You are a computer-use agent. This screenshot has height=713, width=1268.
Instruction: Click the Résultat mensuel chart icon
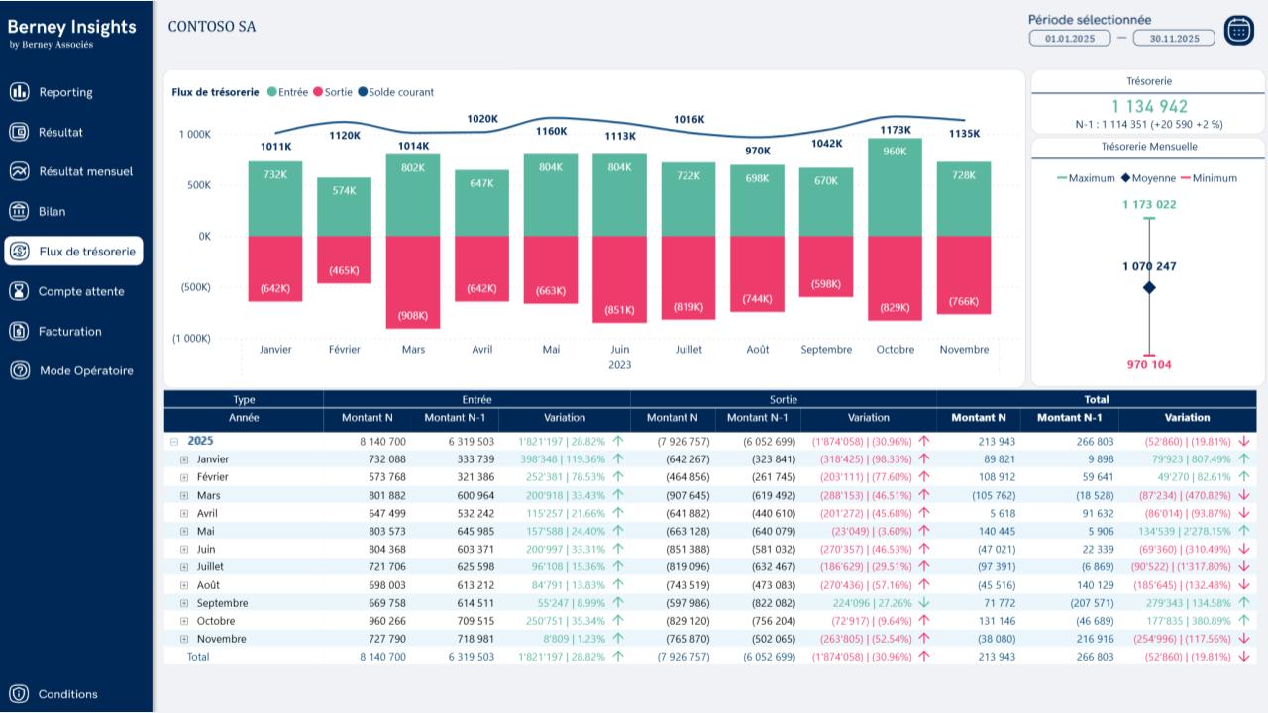(x=19, y=171)
